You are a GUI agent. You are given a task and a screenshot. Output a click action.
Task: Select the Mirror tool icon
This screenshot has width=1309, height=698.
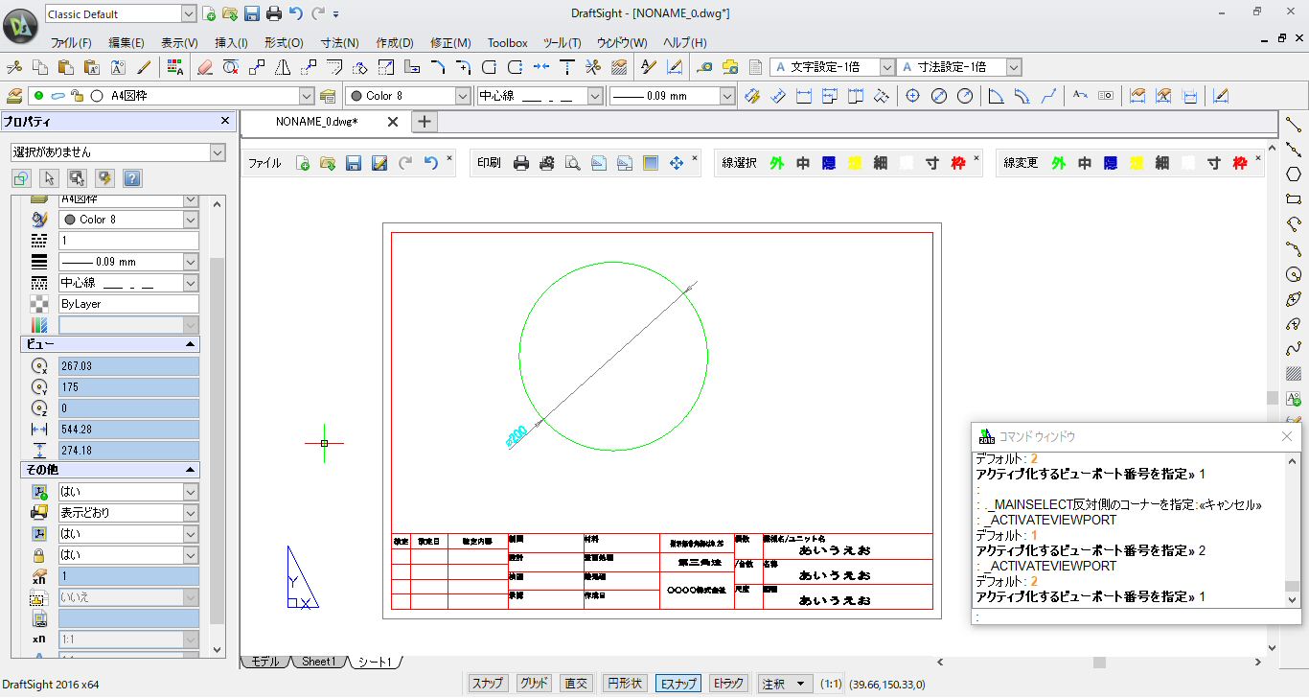click(x=283, y=67)
